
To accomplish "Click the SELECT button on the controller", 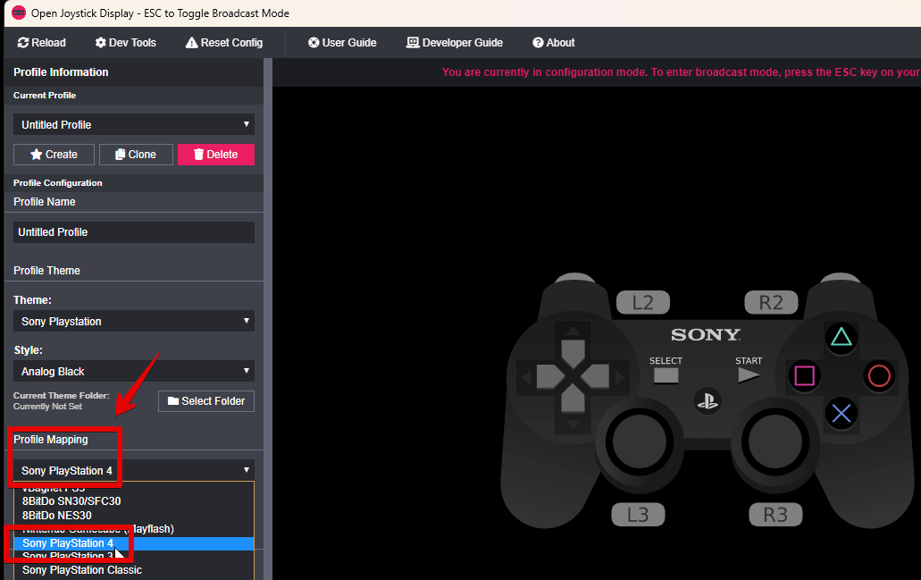I will tap(666, 375).
